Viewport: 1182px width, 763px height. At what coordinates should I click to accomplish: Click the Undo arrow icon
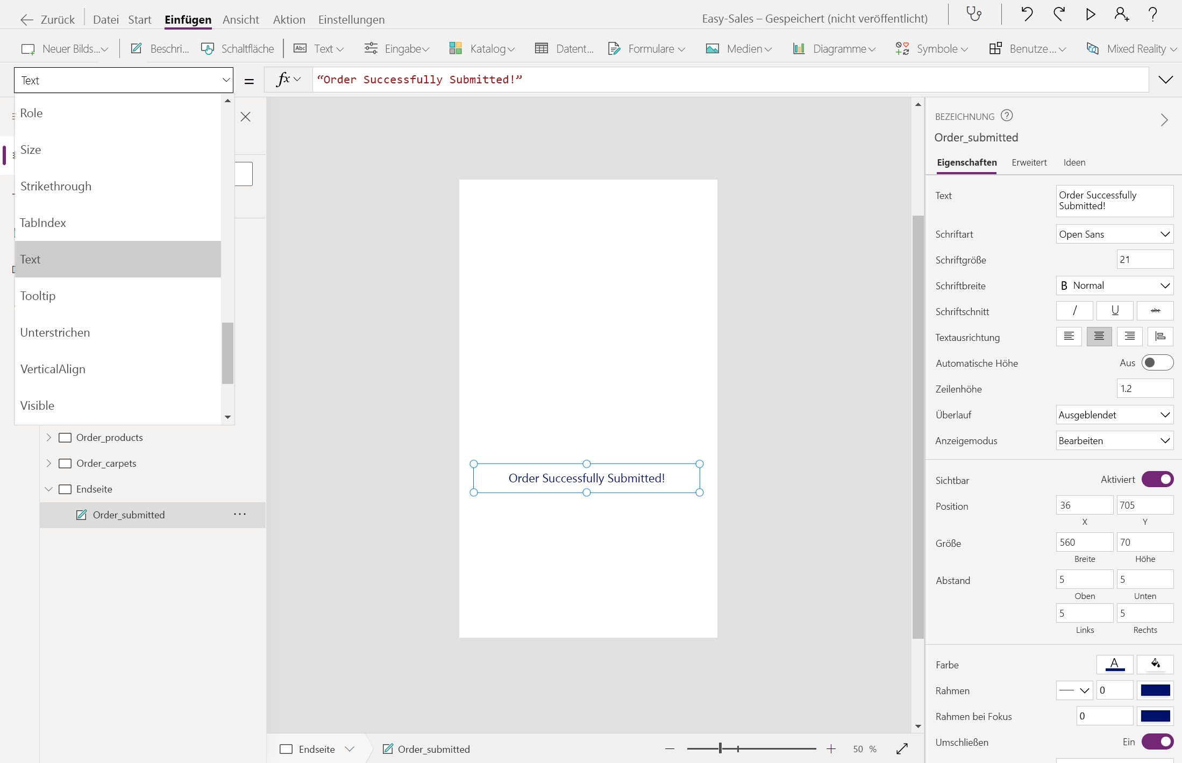(x=1027, y=15)
